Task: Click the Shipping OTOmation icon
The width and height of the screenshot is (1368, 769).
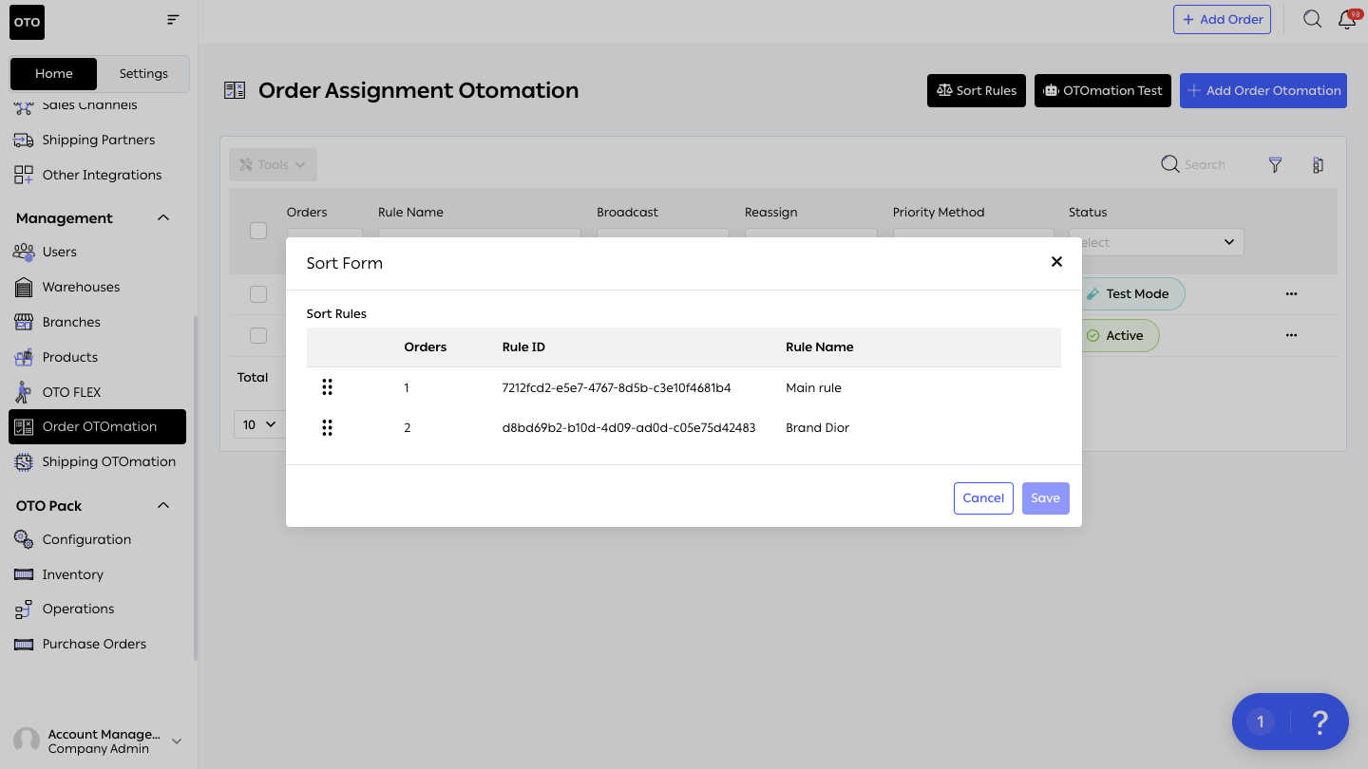Action: pos(24,461)
